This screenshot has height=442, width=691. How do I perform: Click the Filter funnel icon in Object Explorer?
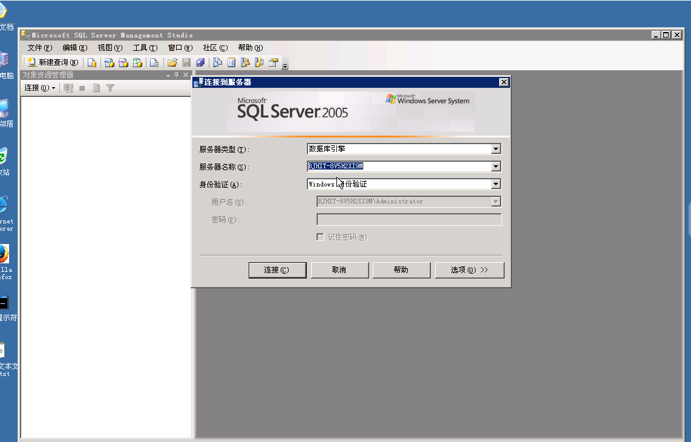[110, 88]
